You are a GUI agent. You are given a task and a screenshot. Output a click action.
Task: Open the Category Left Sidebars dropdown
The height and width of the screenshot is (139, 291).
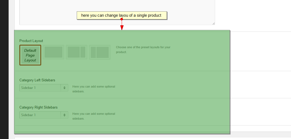point(40,88)
